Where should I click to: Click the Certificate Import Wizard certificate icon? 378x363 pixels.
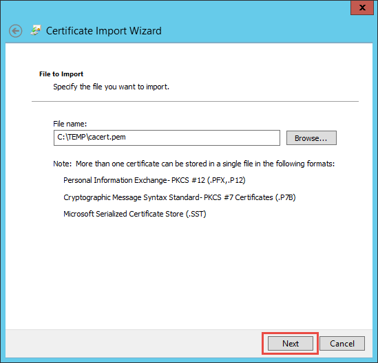point(36,30)
